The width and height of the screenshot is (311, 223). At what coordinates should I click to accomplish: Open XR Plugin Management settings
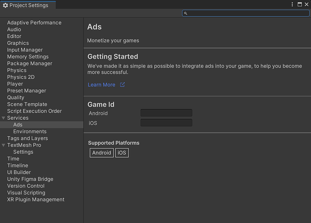[36, 200]
